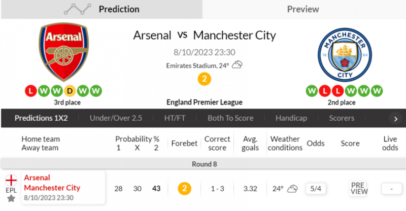Click the England flag league icon
The image size is (406, 211).
coord(11,181)
